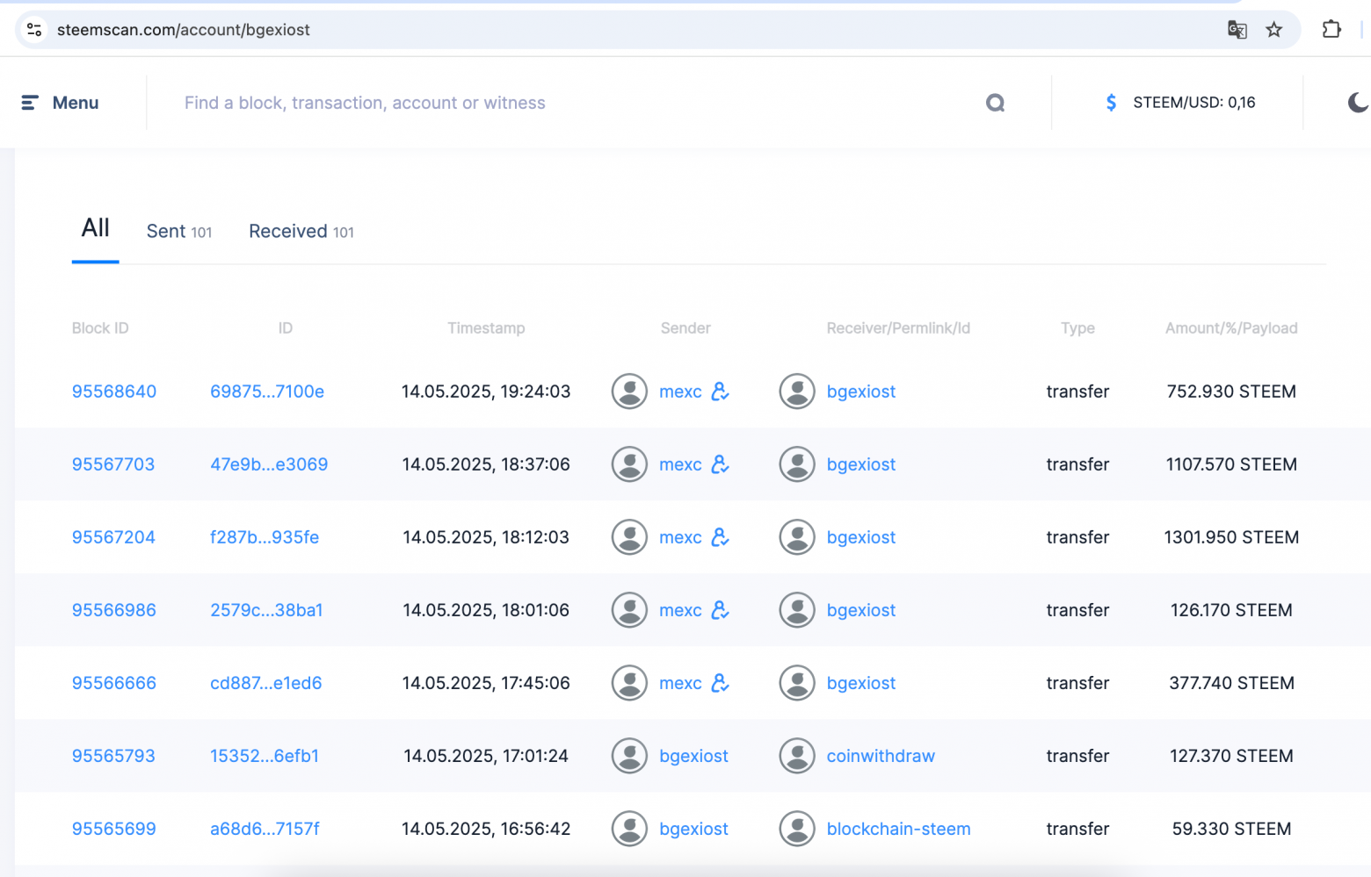The width and height of the screenshot is (1371, 877).
Task: Open browser extensions puzzle icon
Action: [x=1331, y=29]
